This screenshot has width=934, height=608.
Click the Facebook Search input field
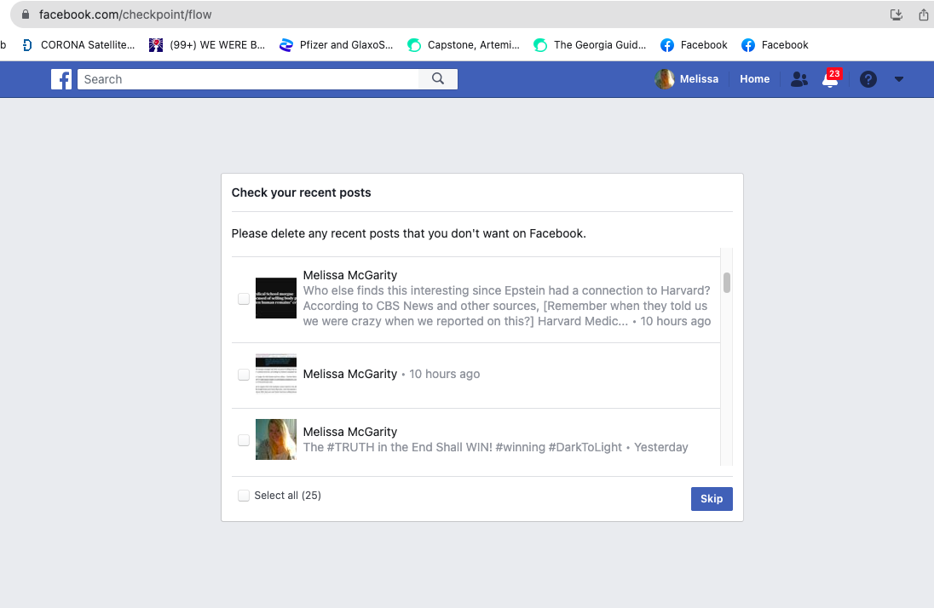tap(248, 79)
